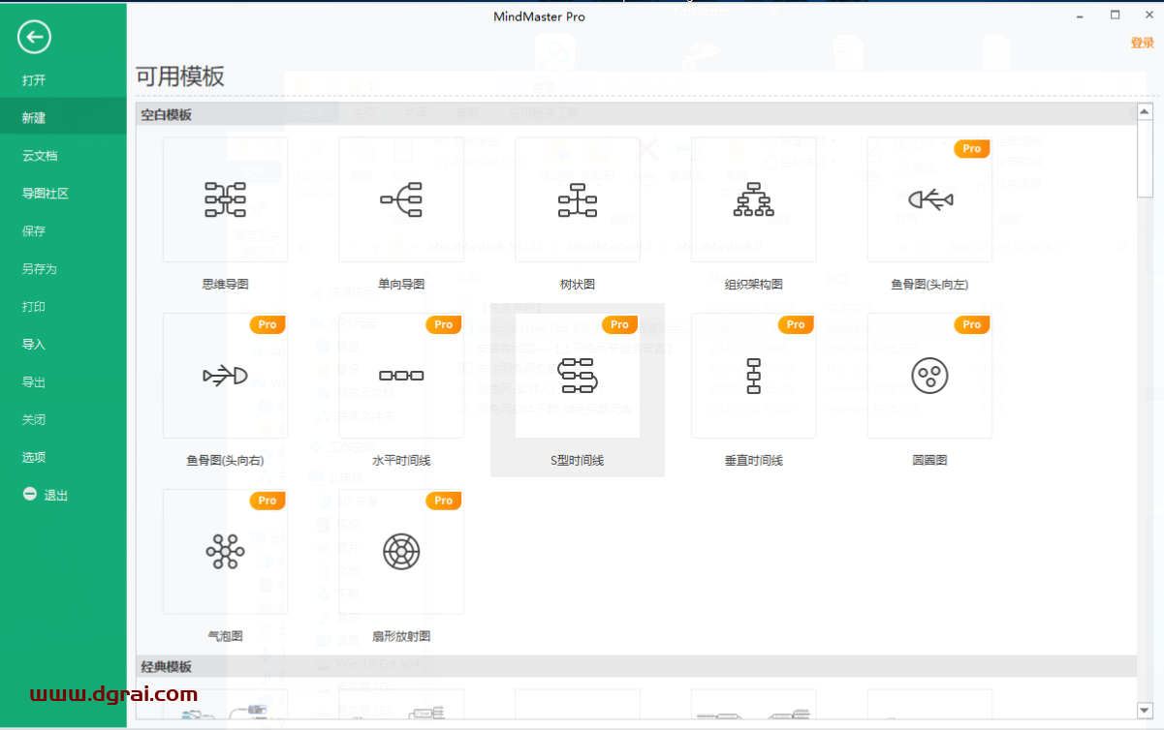The image size is (1164, 730).
Task: Choose the 鱼骨图(头向右) fishbone template
Action: [225, 376]
